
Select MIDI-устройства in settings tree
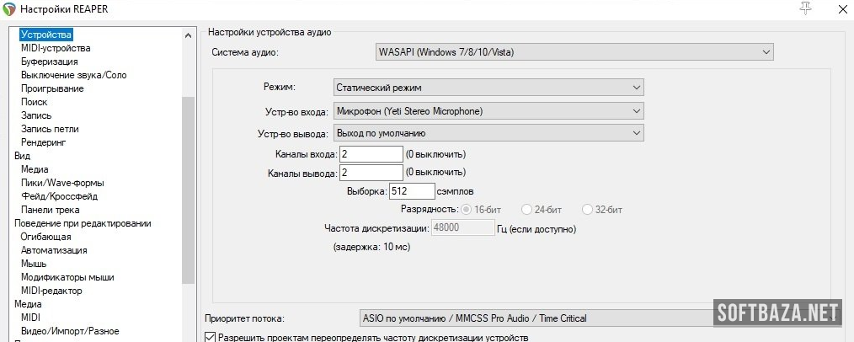[x=56, y=48]
